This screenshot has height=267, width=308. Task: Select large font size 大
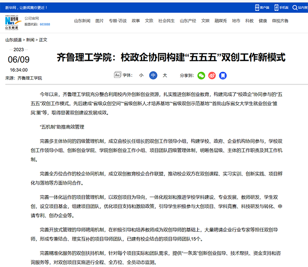pyautogui.click(x=165, y=75)
